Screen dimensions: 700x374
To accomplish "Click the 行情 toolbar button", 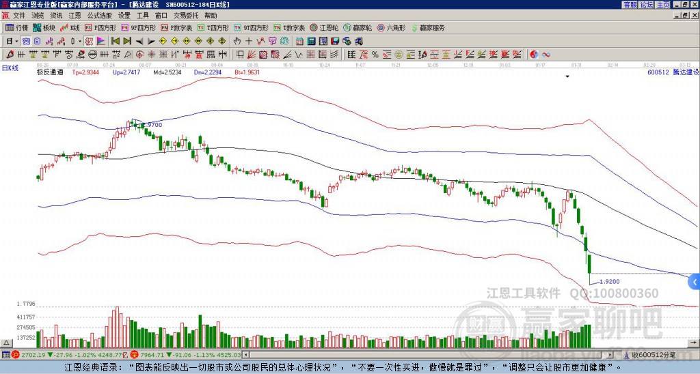I will click(17, 27).
